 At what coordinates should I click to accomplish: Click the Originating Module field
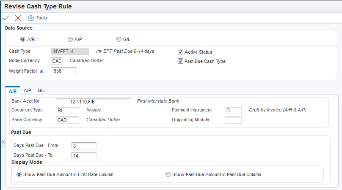coord(233,120)
